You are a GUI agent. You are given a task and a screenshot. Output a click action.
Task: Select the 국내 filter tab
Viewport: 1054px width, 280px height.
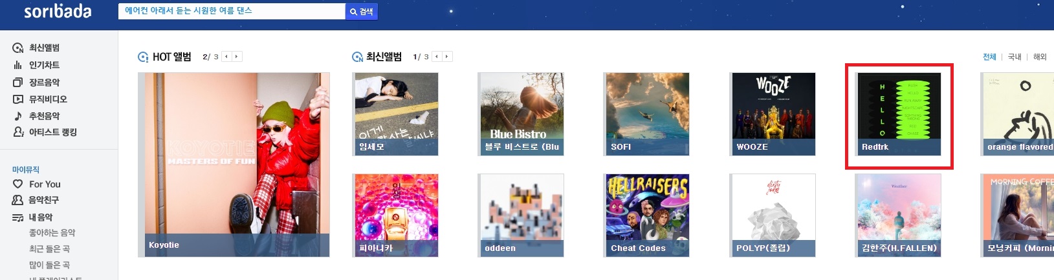1015,57
